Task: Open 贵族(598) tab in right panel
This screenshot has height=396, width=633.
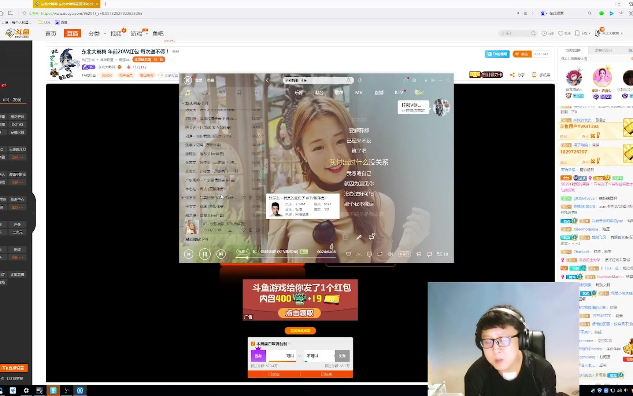Action: coord(603,50)
